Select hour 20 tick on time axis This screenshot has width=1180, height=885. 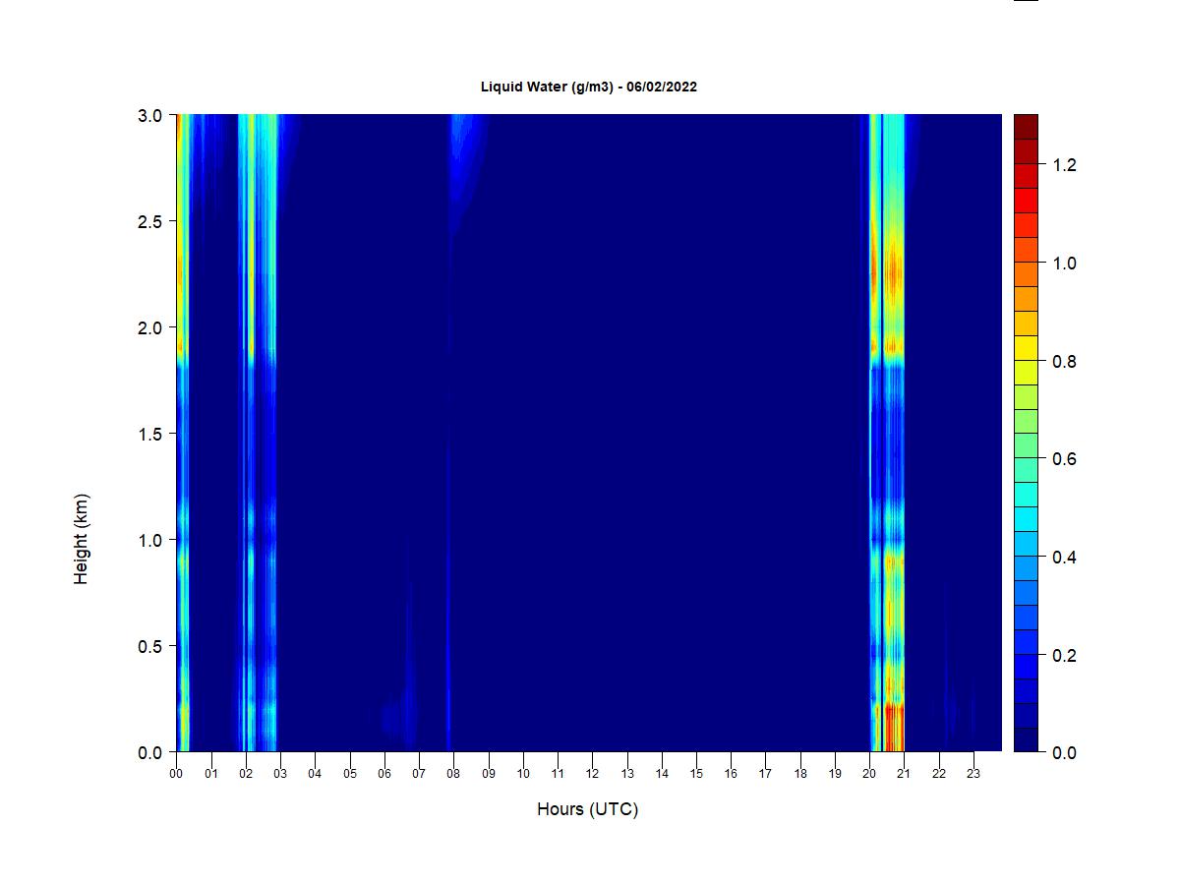click(x=869, y=774)
